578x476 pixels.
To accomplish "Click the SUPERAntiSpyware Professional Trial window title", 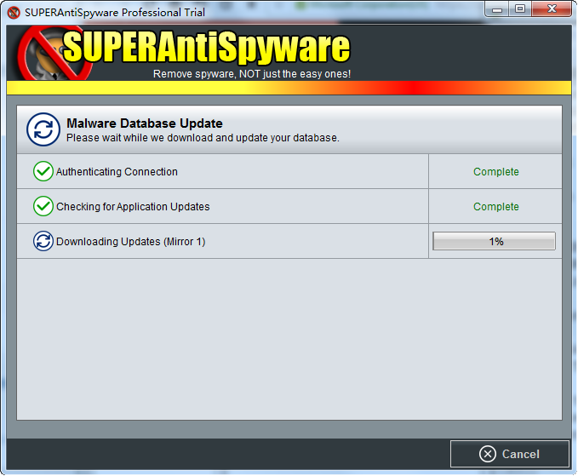I will (x=115, y=13).
